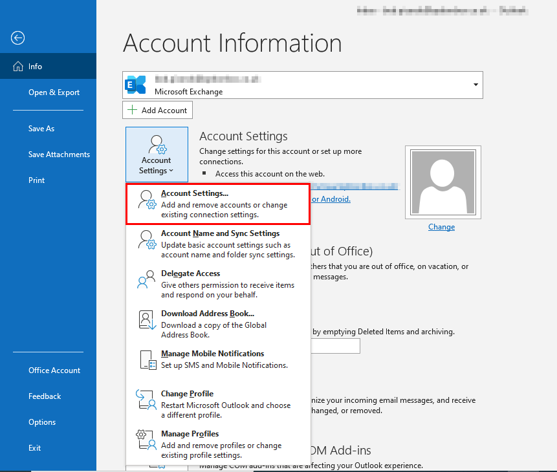Screen dimensions: 557x472
Task: Go back using the circled arrow icon
Action: (x=17, y=38)
